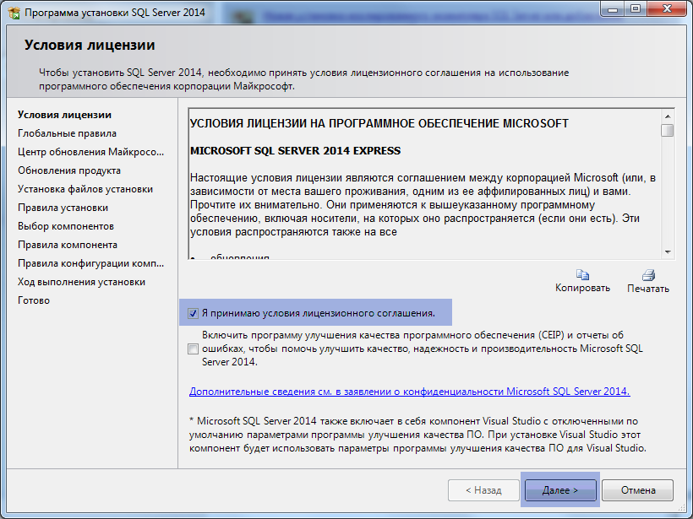Select the Правила установки step
This screenshot has width=693, height=519.
tap(63, 208)
